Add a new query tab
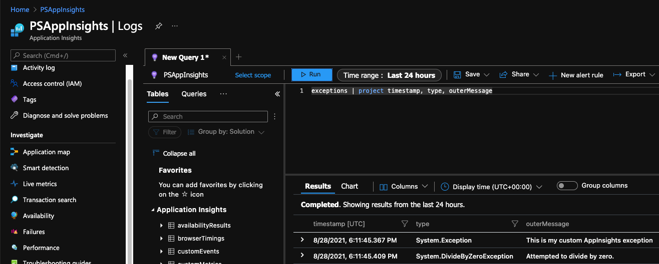 coord(239,57)
